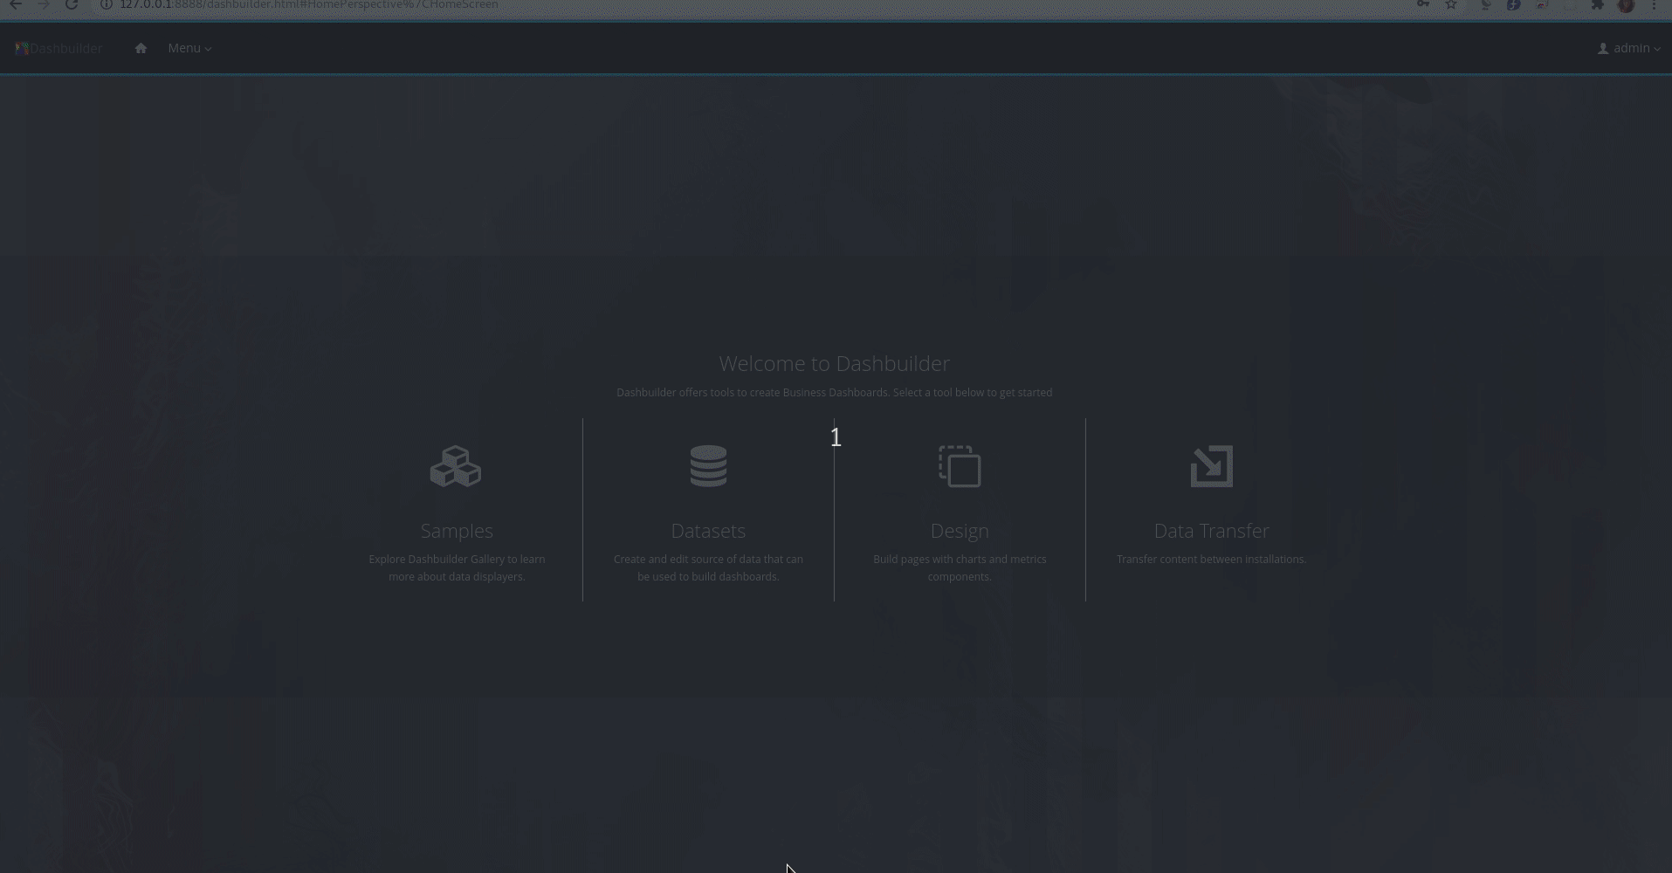Open browser extensions puzzle icon

tap(1598, 4)
